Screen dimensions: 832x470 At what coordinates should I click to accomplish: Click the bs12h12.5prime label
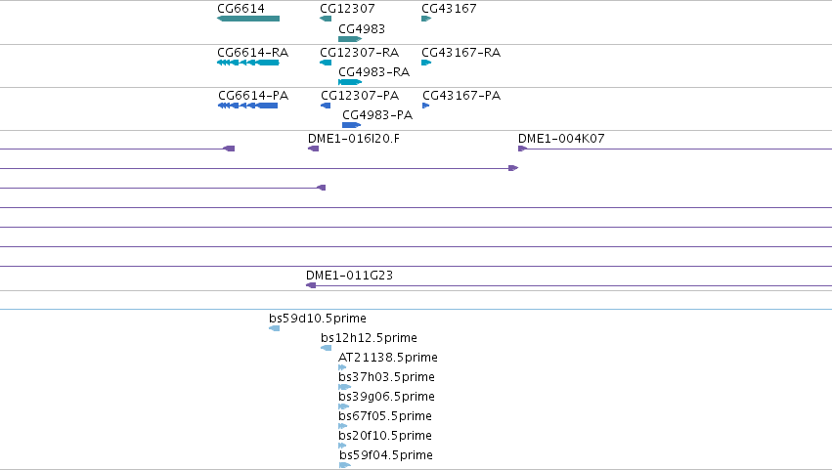pyautogui.click(x=370, y=338)
